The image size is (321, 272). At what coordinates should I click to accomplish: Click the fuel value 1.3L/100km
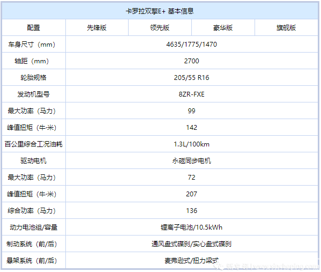click(192, 144)
